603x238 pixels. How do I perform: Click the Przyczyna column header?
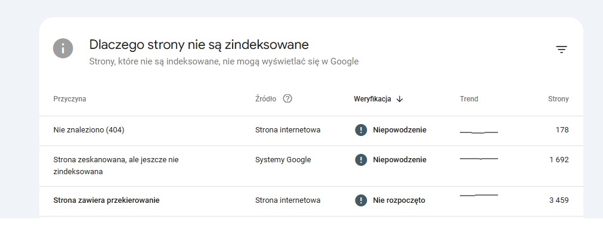point(70,99)
